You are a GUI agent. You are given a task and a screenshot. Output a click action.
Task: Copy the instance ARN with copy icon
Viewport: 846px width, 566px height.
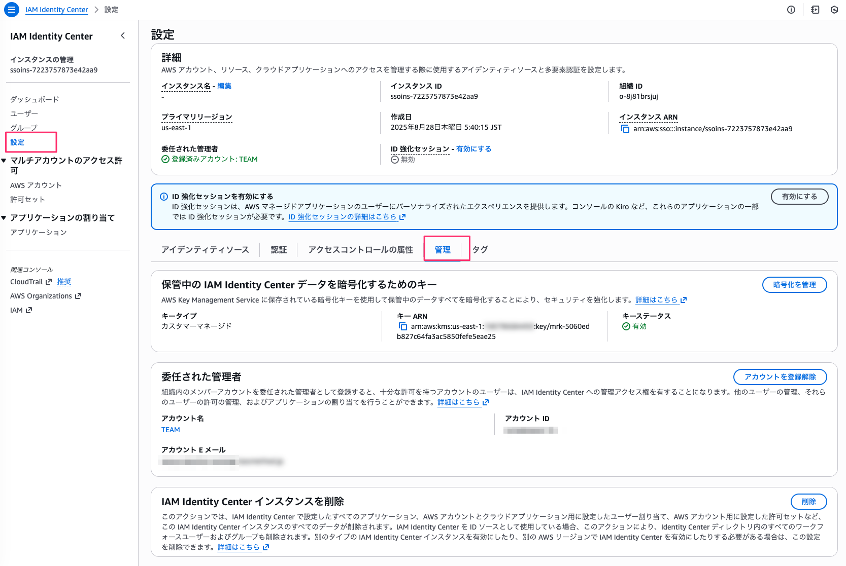click(x=625, y=129)
